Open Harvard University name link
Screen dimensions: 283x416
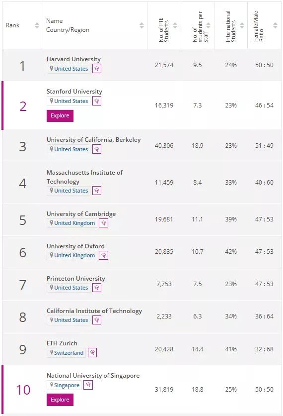pyautogui.click(x=73, y=59)
